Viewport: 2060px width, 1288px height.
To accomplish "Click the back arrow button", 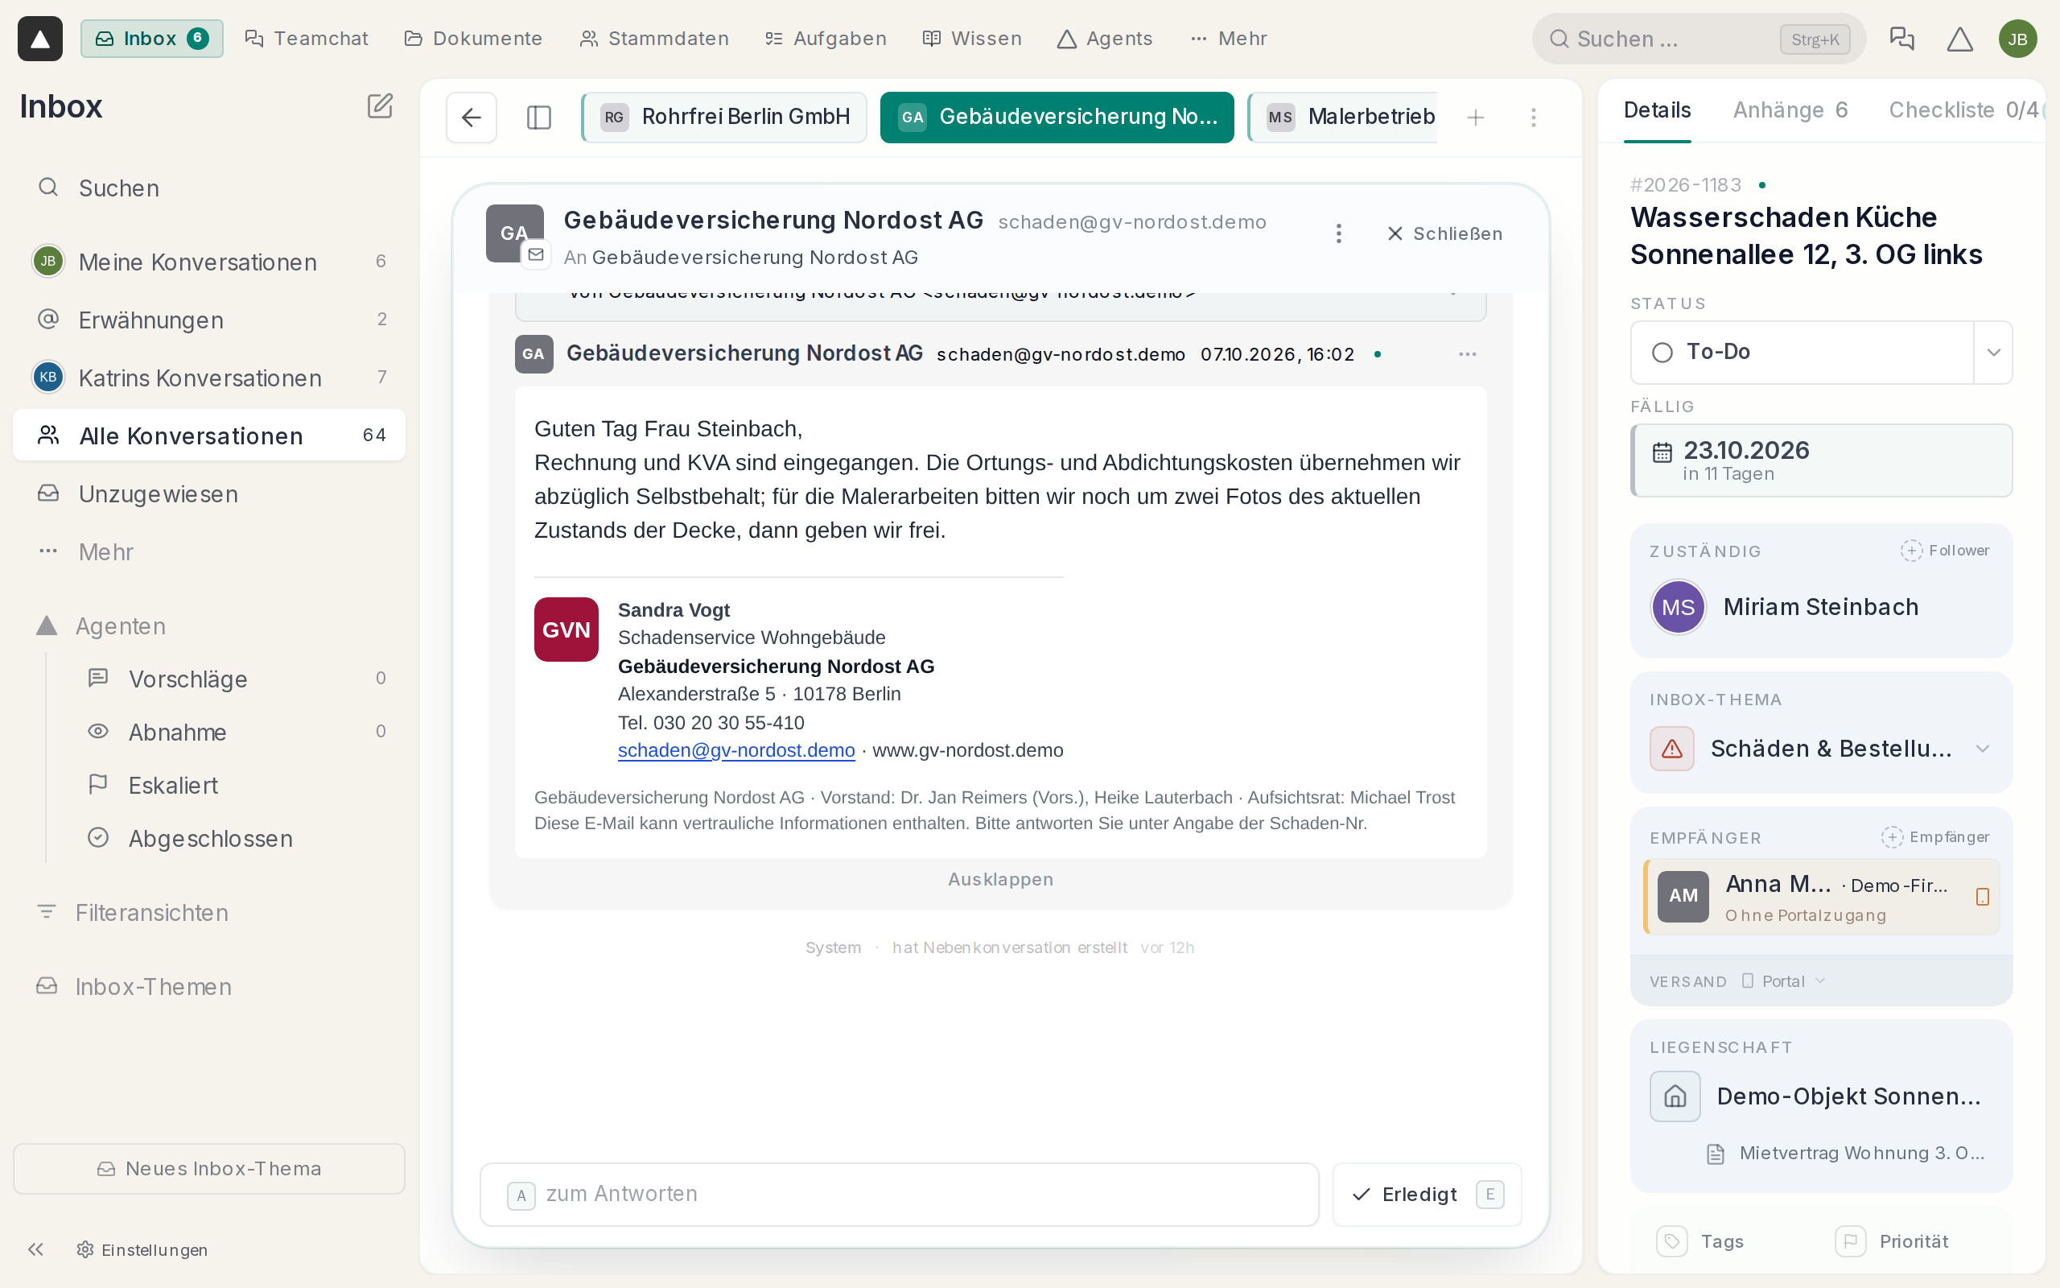I will [472, 117].
